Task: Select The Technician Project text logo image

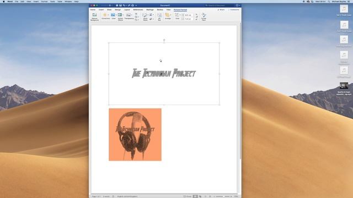Action: click(164, 73)
